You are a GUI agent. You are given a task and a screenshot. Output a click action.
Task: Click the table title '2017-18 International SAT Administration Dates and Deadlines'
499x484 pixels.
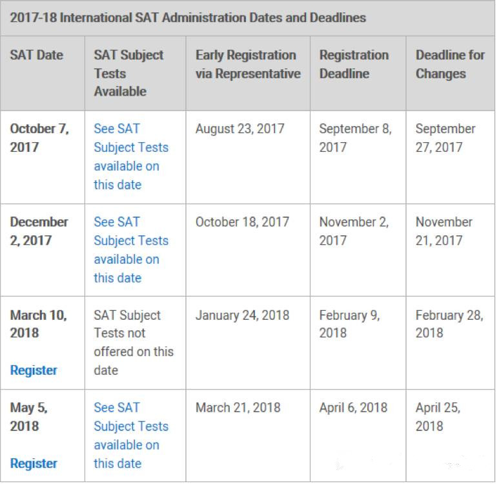point(188,17)
